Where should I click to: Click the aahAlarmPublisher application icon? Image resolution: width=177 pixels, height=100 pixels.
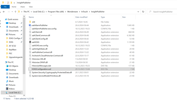[x=30, y=25]
